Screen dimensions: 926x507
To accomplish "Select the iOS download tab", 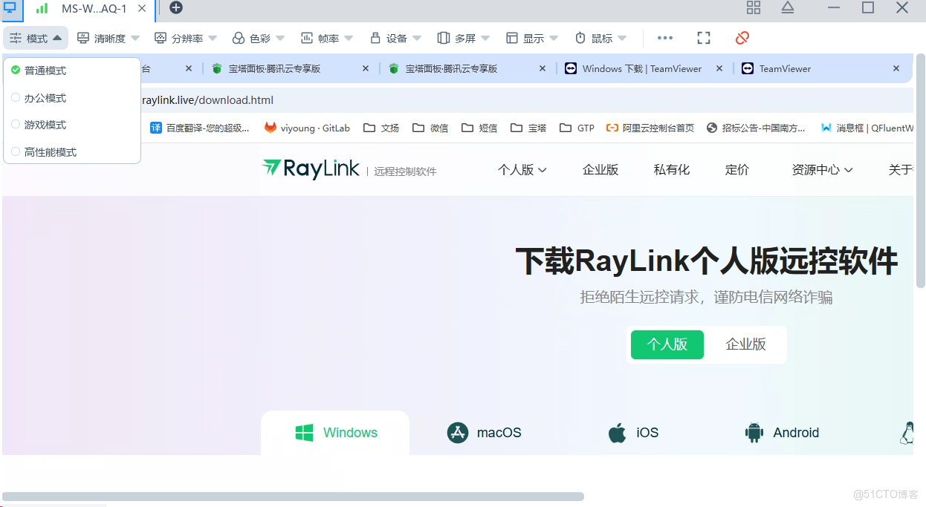I will 634,433.
